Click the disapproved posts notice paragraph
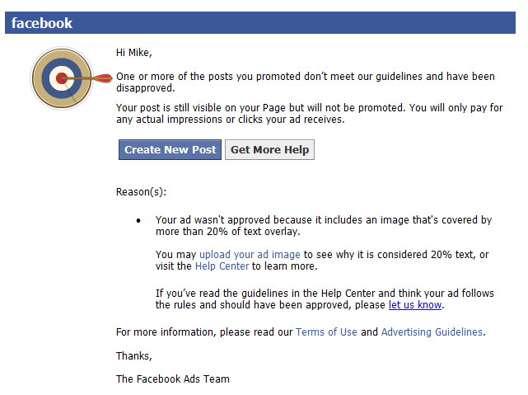 click(305, 82)
